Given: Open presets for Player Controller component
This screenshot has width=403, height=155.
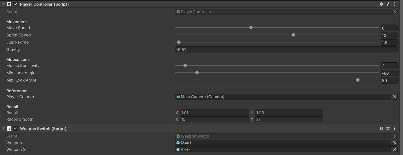Looking at the screenshot, I should pyautogui.click(x=388, y=4).
